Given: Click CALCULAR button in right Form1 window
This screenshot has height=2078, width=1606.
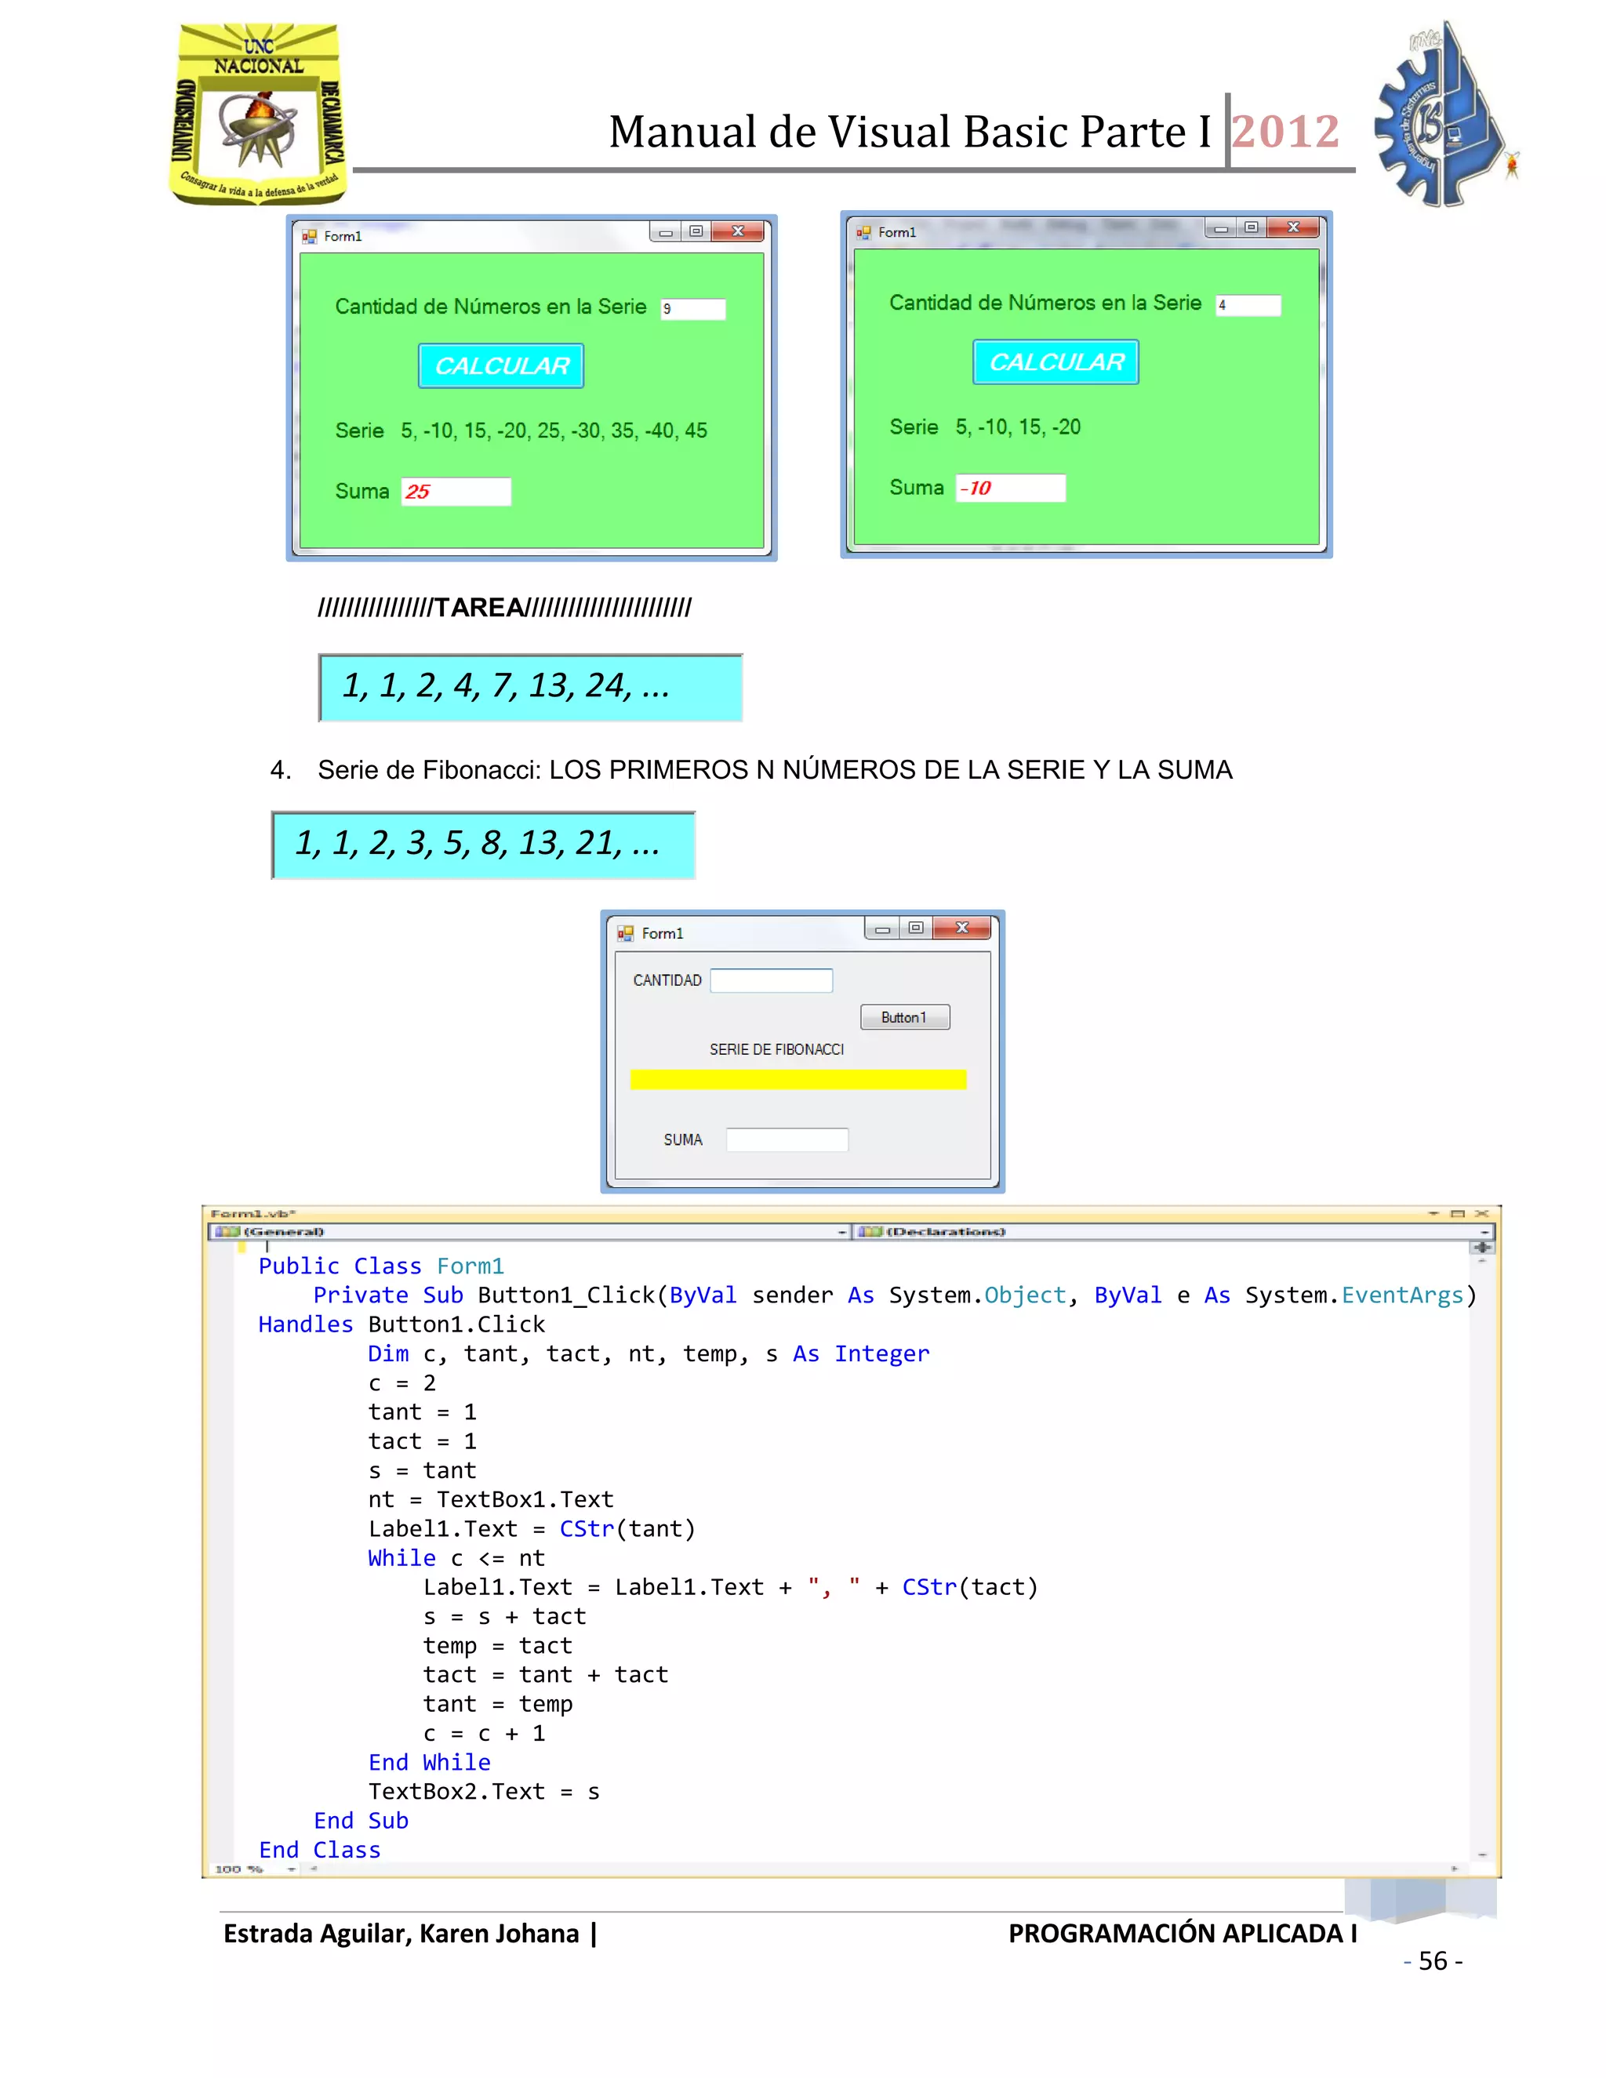Looking at the screenshot, I should 1056,361.
